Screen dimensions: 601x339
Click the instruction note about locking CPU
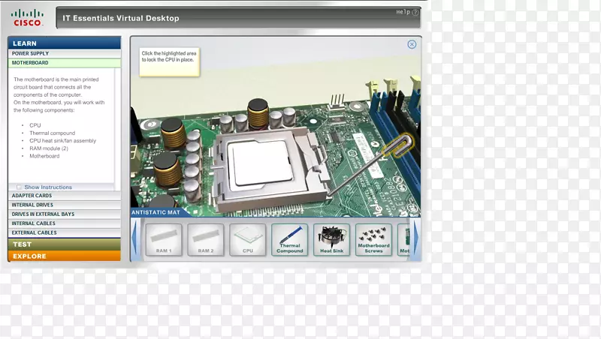coord(170,62)
